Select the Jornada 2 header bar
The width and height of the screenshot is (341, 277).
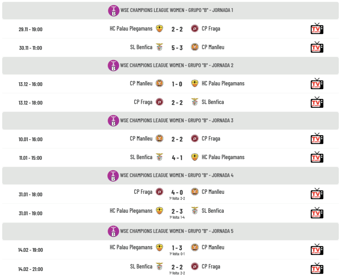[170, 66]
